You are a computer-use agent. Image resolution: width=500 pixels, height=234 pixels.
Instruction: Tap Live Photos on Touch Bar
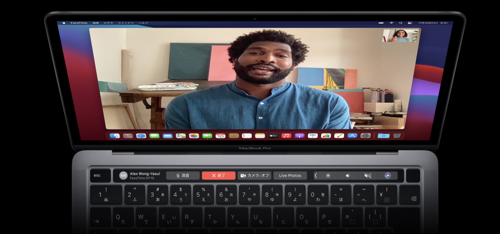pos(290,175)
